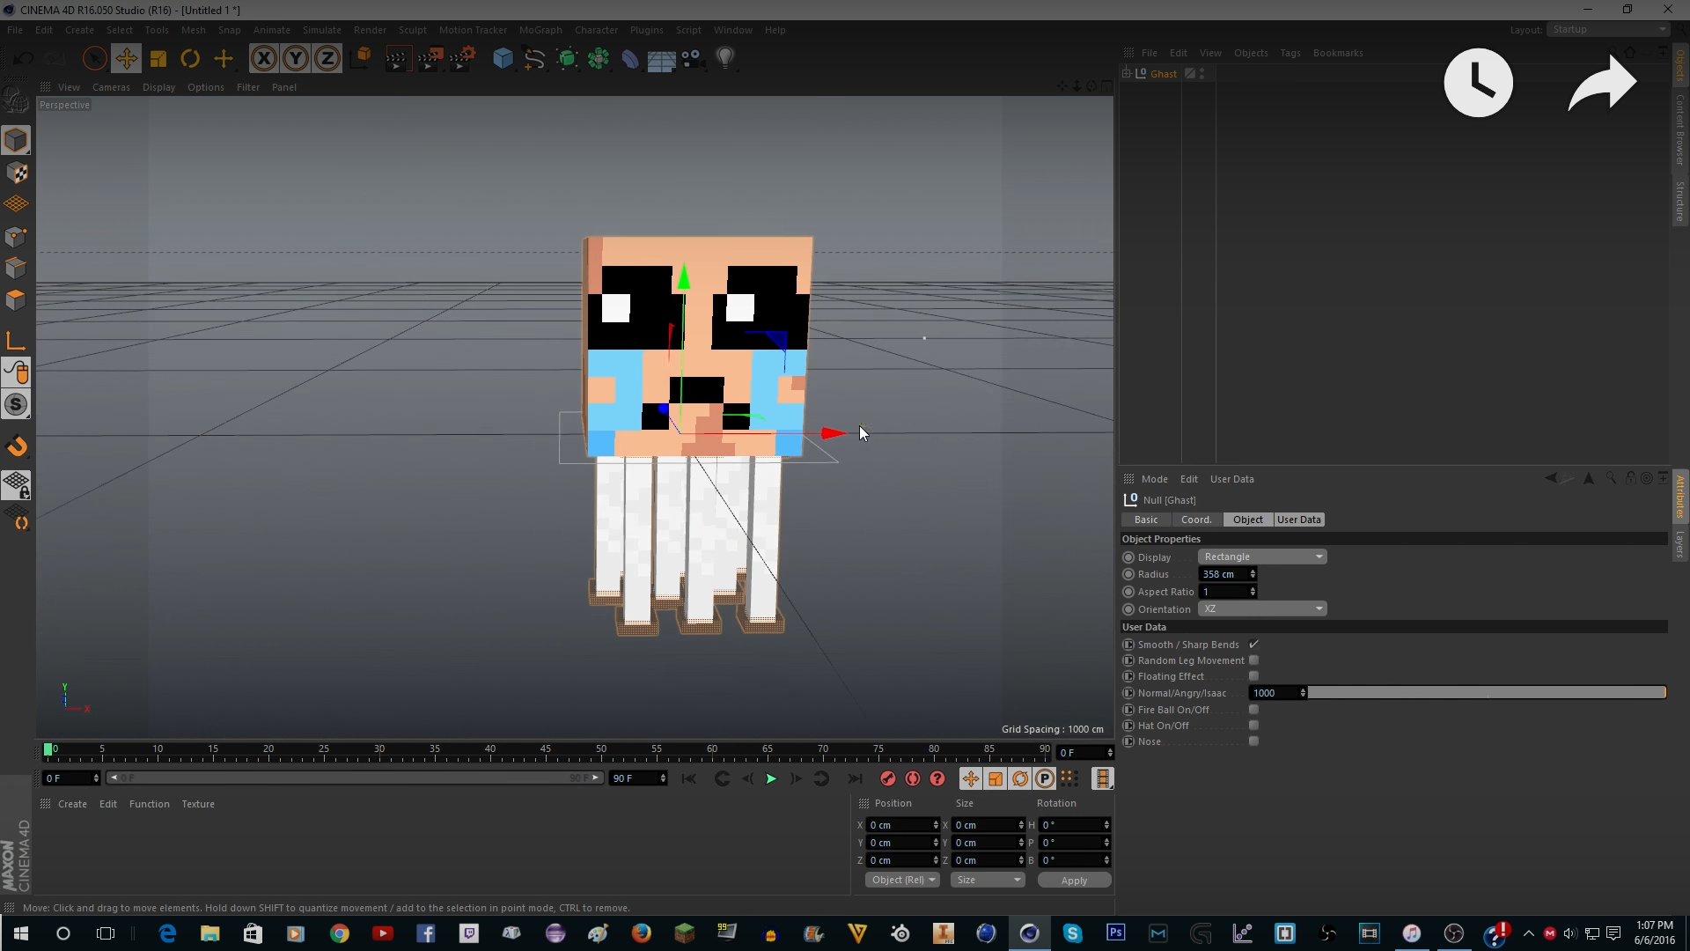Toggle the X axis lock
The width and height of the screenshot is (1690, 951).
tap(263, 59)
